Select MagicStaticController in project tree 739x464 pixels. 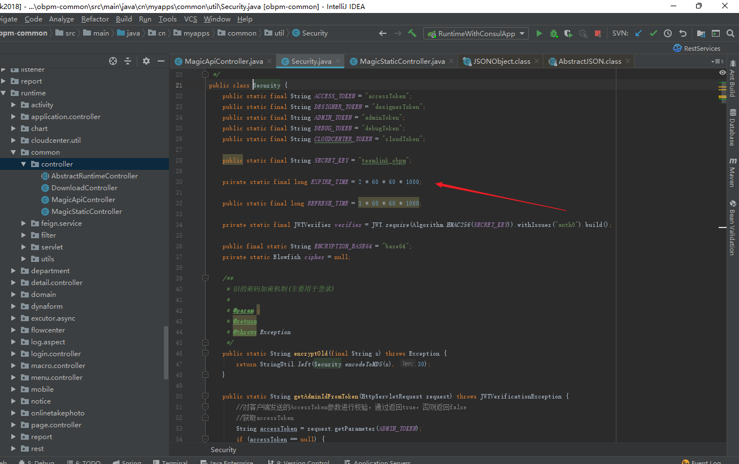pyautogui.click(x=86, y=212)
